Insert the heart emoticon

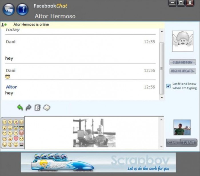pyautogui.click(x=16, y=139)
